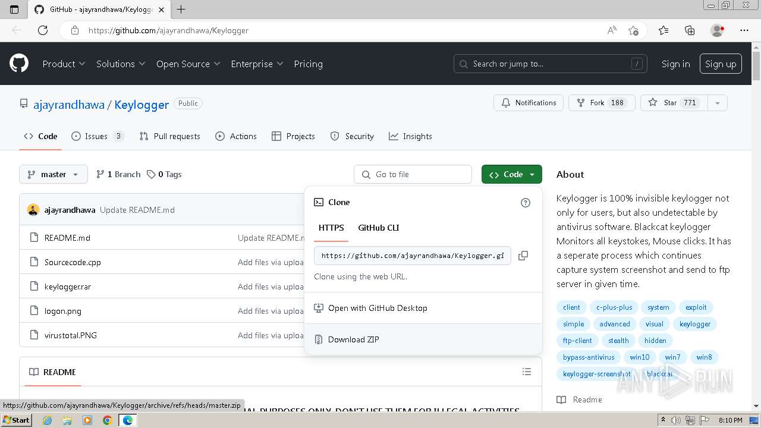Copy the clone URL to clipboard
Image resolution: width=761 pixels, height=428 pixels.
point(523,256)
